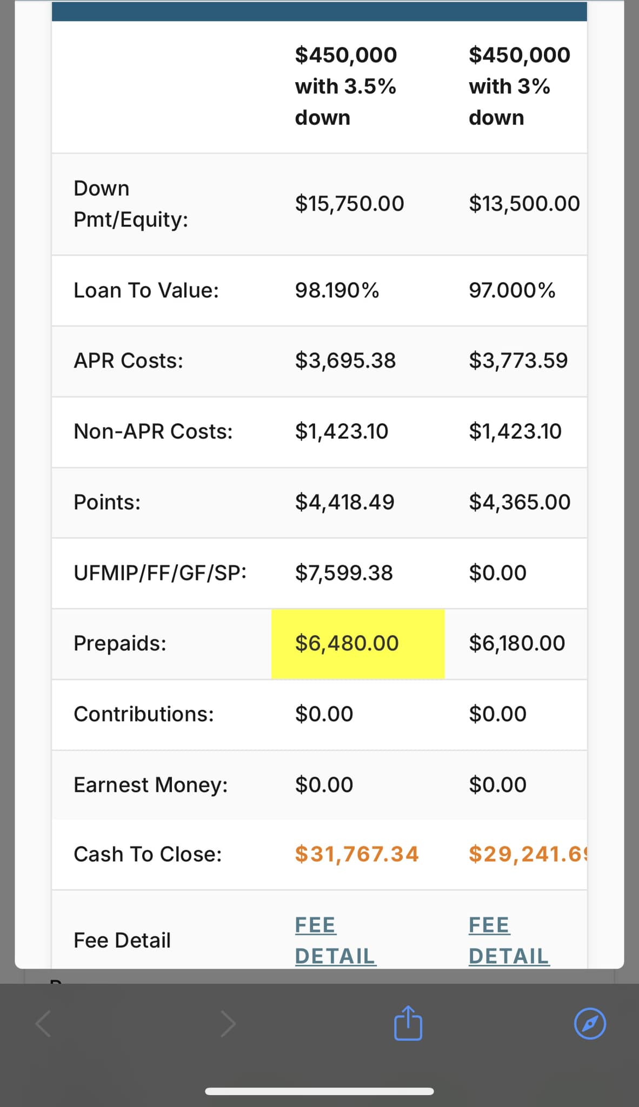The image size is (639, 1107).
Task: Tap the Down Pmt/Equity label
Action: click(131, 204)
